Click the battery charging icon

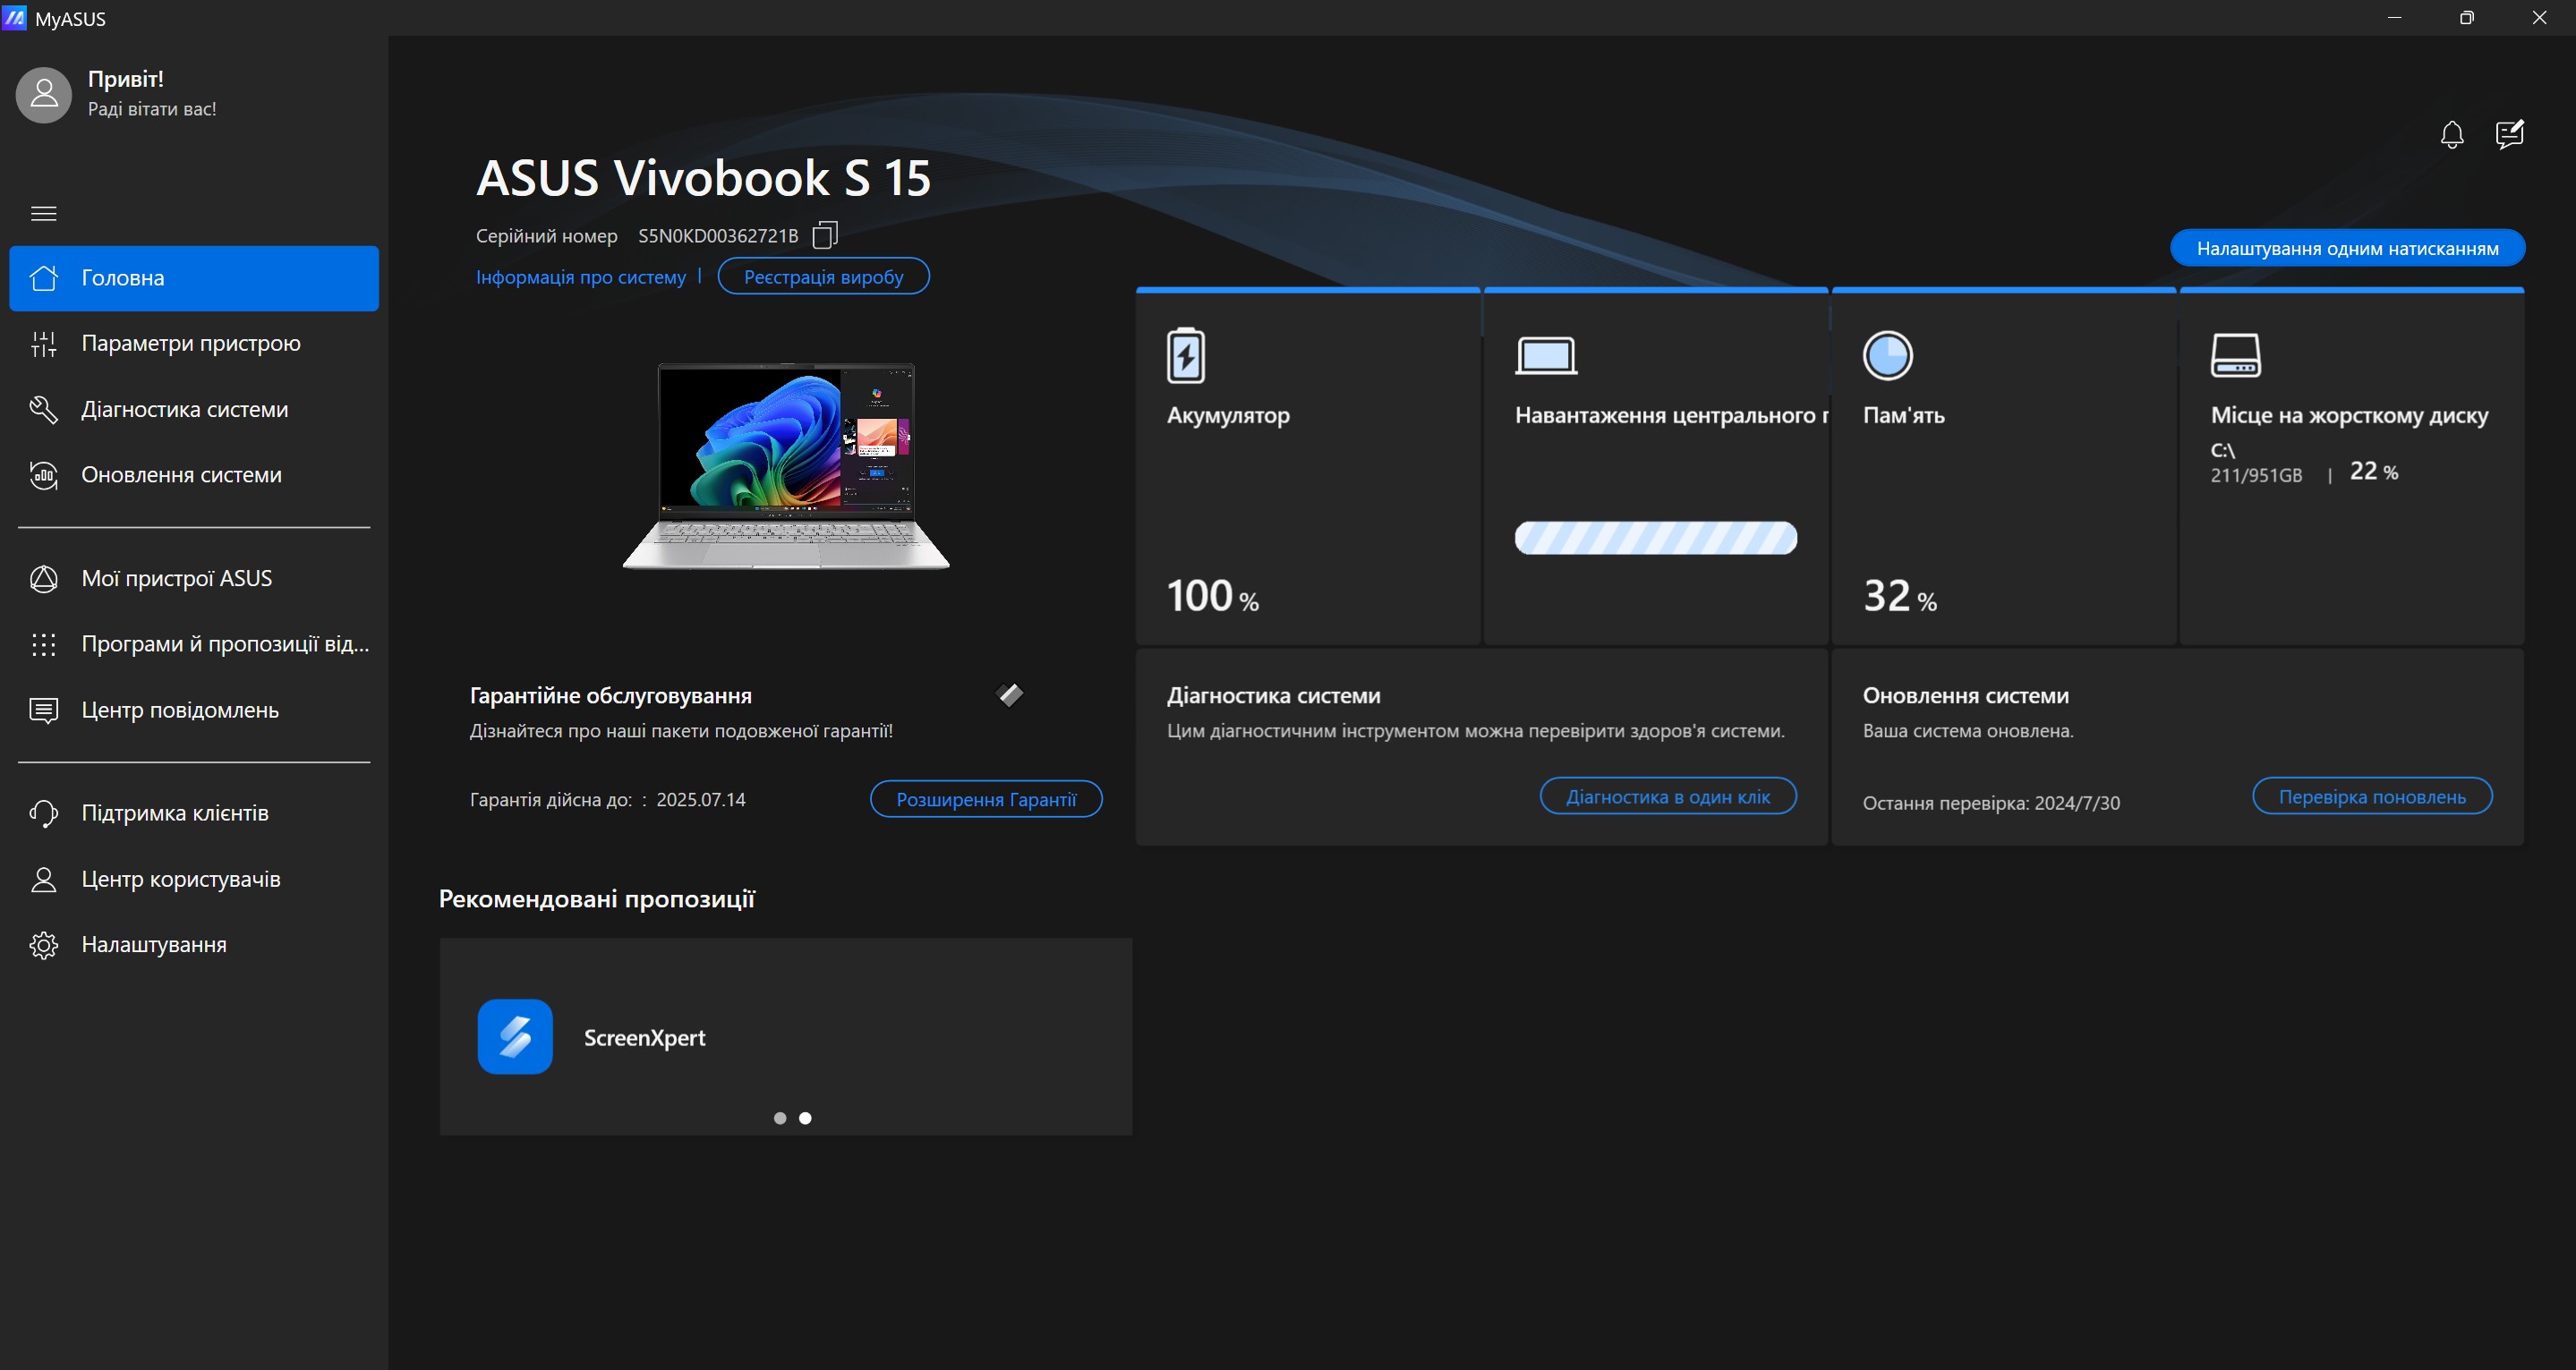(x=1186, y=355)
